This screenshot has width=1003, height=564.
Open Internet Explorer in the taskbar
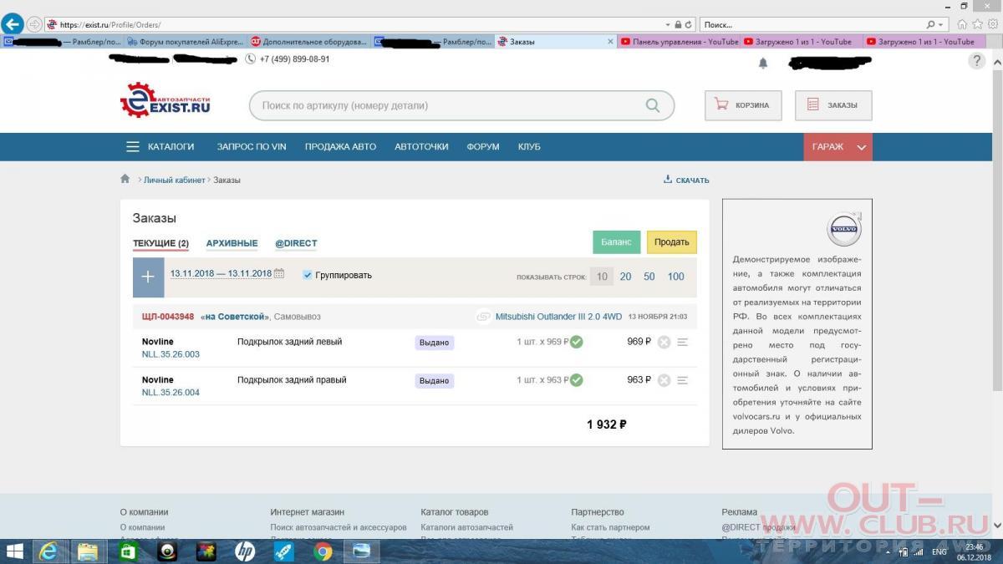coord(49,551)
